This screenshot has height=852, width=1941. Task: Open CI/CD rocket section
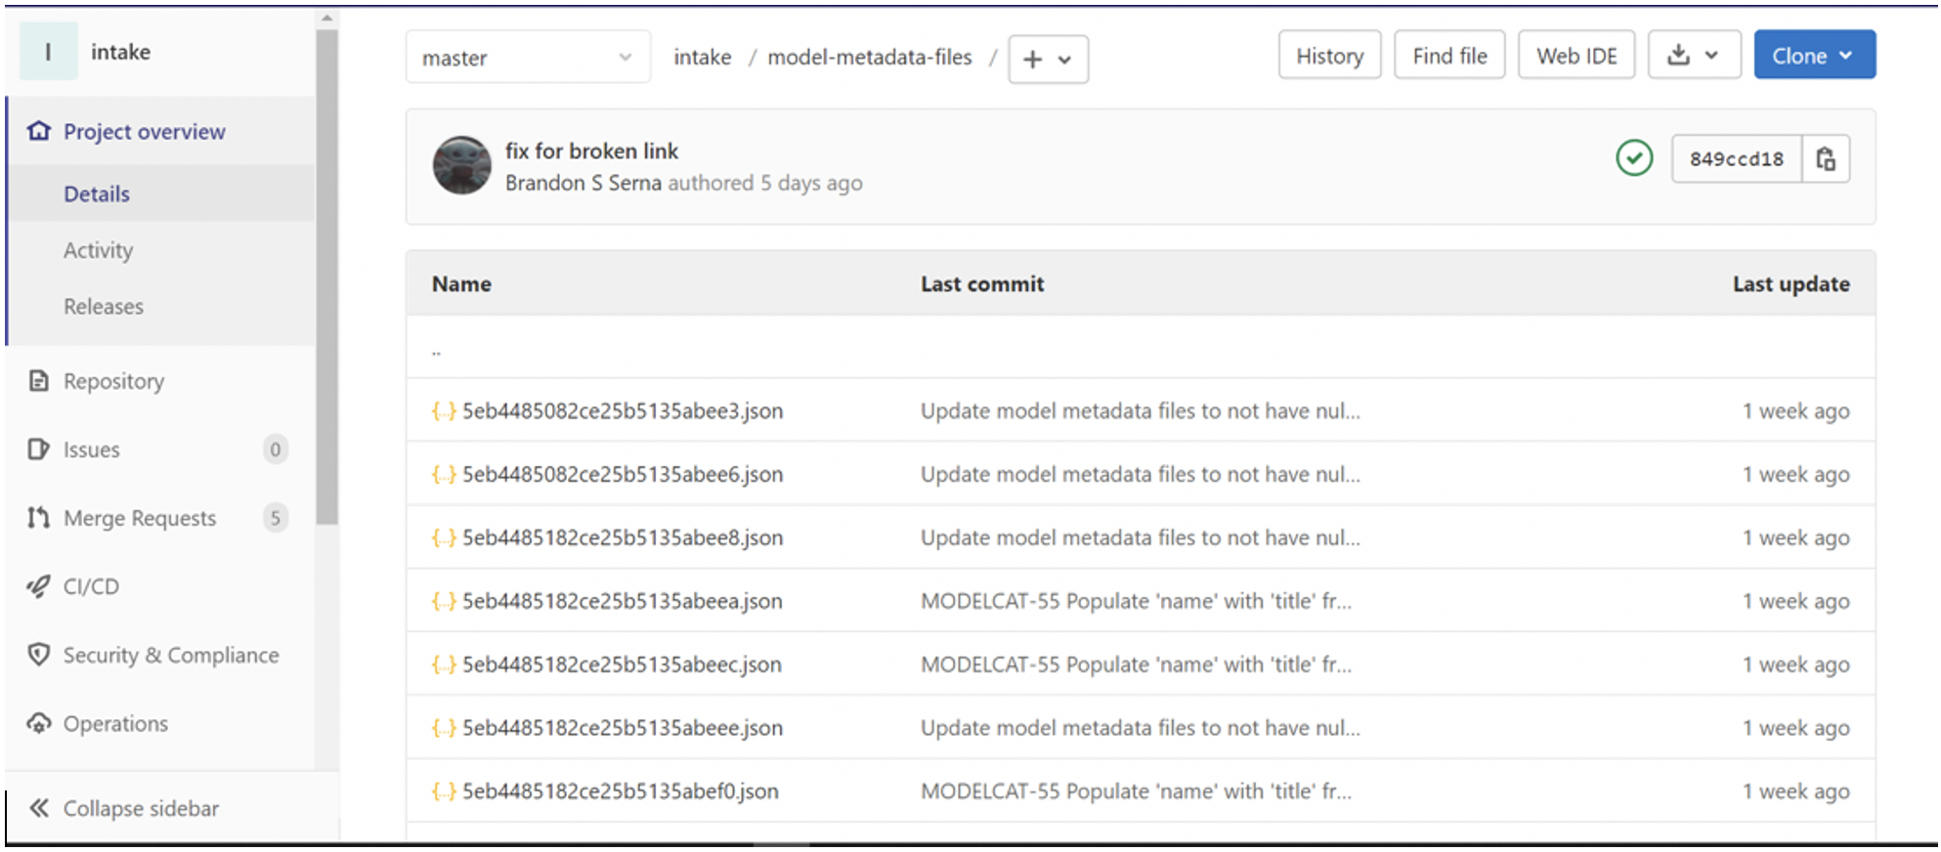point(90,586)
